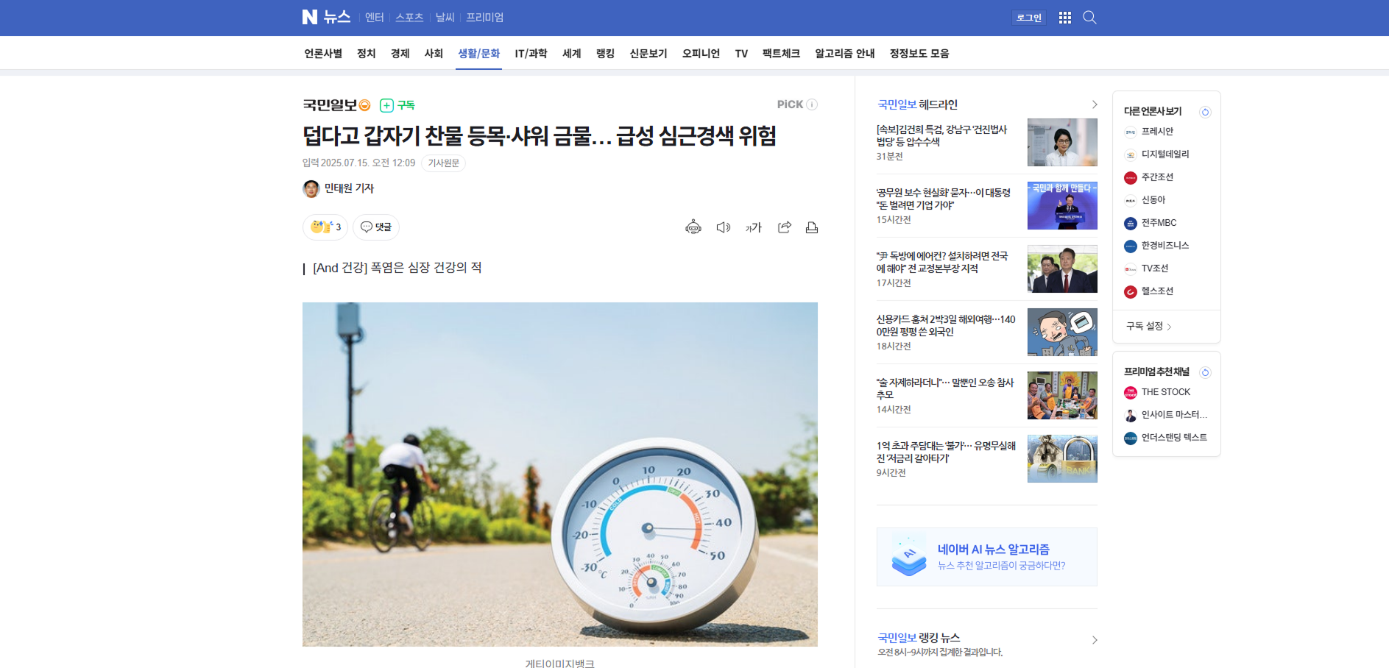Click the AI summary robot icon
This screenshot has height=668, width=1389.
click(x=693, y=227)
